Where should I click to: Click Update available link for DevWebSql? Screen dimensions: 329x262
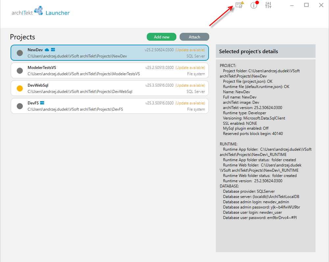click(x=190, y=85)
